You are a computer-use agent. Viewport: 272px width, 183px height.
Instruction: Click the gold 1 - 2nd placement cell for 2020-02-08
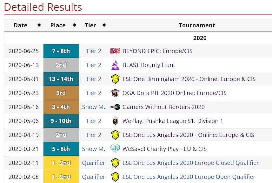pos(61,177)
